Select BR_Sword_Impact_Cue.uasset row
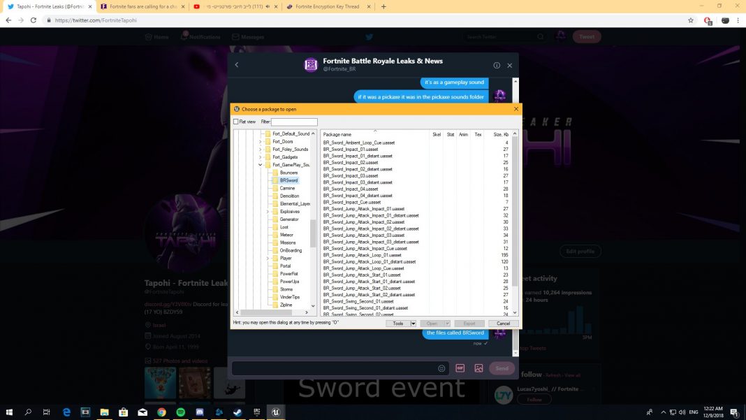 pos(351,202)
